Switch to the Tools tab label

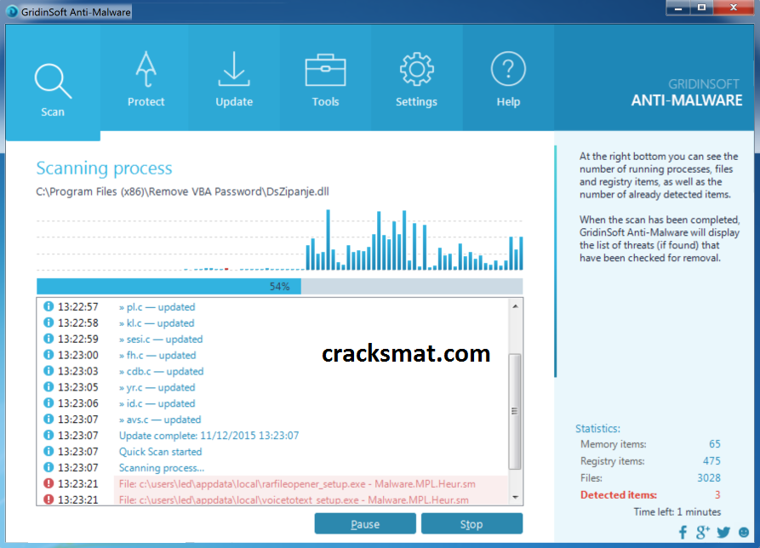click(x=325, y=102)
